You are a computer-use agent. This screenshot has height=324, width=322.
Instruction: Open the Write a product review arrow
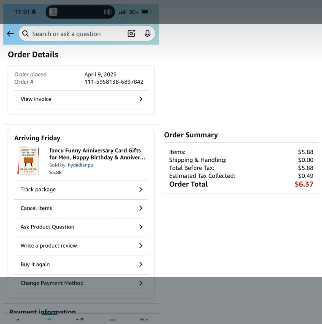[x=141, y=246]
